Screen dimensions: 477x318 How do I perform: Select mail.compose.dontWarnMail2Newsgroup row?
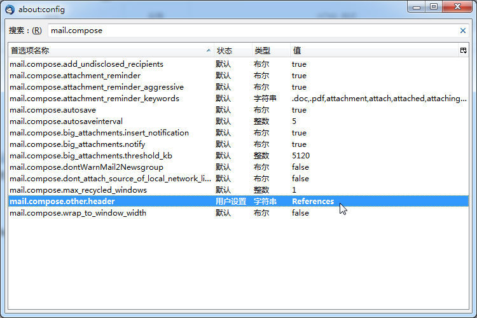coord(238,167)
